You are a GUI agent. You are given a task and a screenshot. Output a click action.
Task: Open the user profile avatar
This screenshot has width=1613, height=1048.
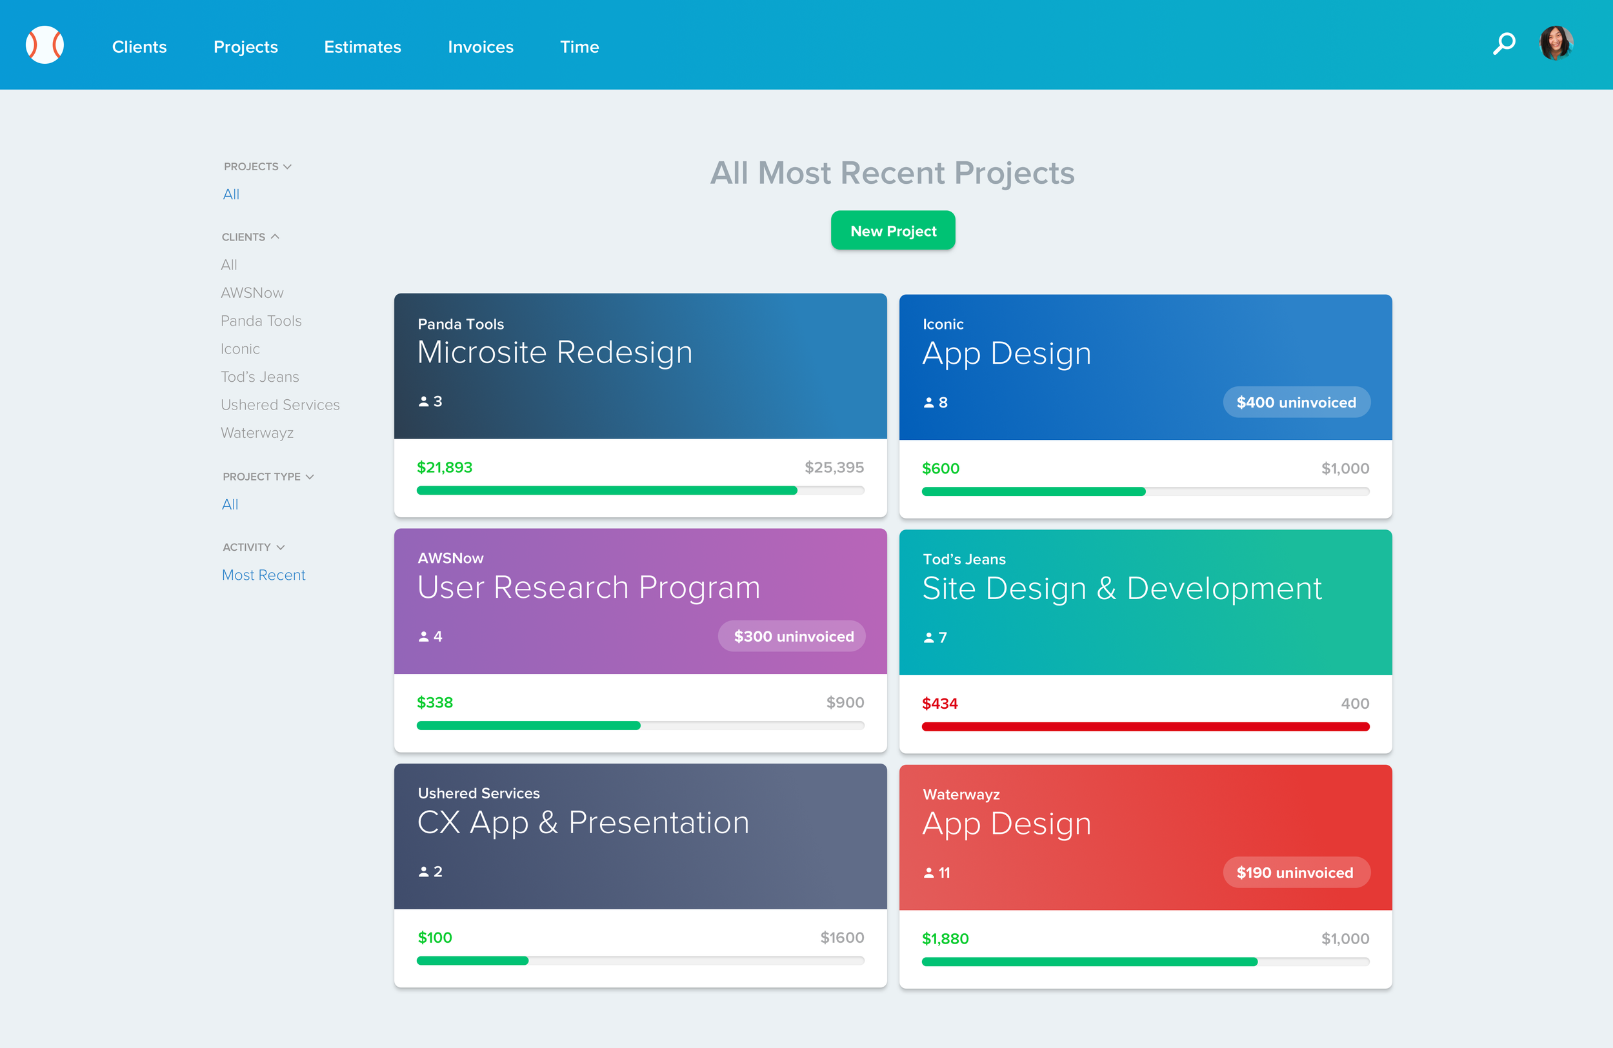(x=1556, y=43)
